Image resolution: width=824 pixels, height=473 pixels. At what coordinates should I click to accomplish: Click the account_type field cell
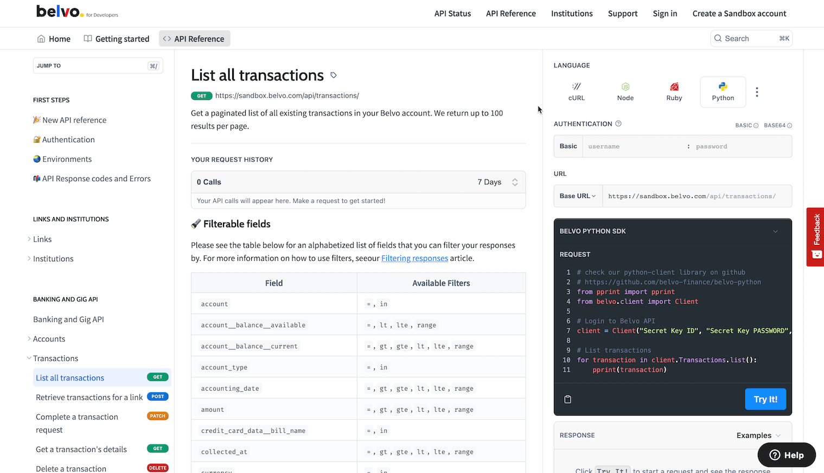point(274,367)
